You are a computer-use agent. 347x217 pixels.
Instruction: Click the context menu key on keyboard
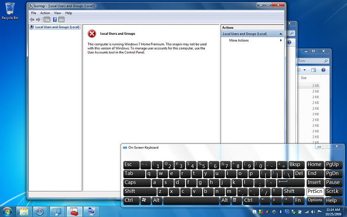tap(236, 200)
